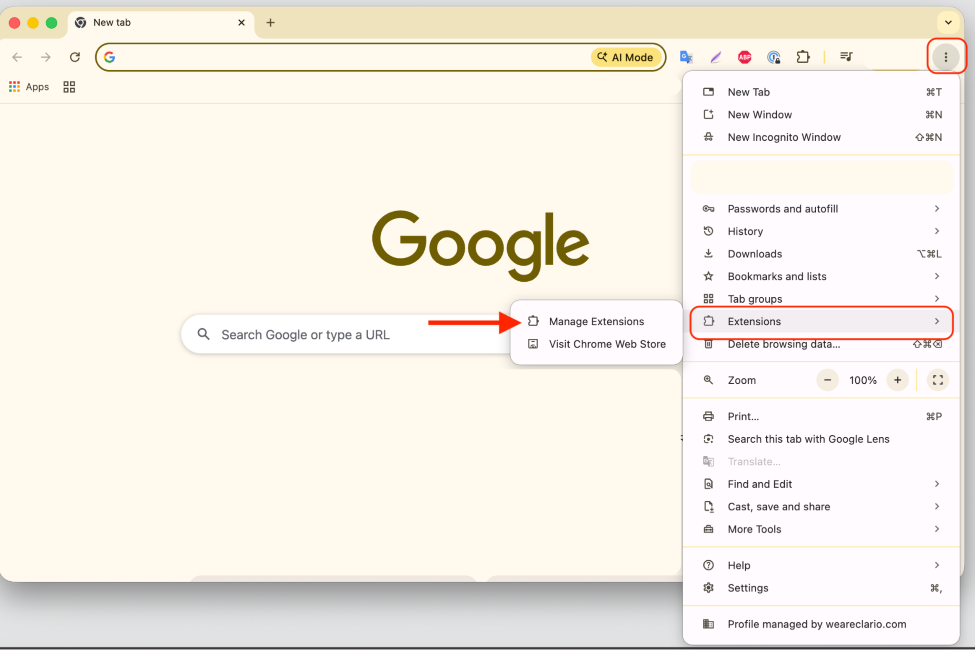Click the AI Mode button in address bar
975x650 pixels.
click(626, 57)
